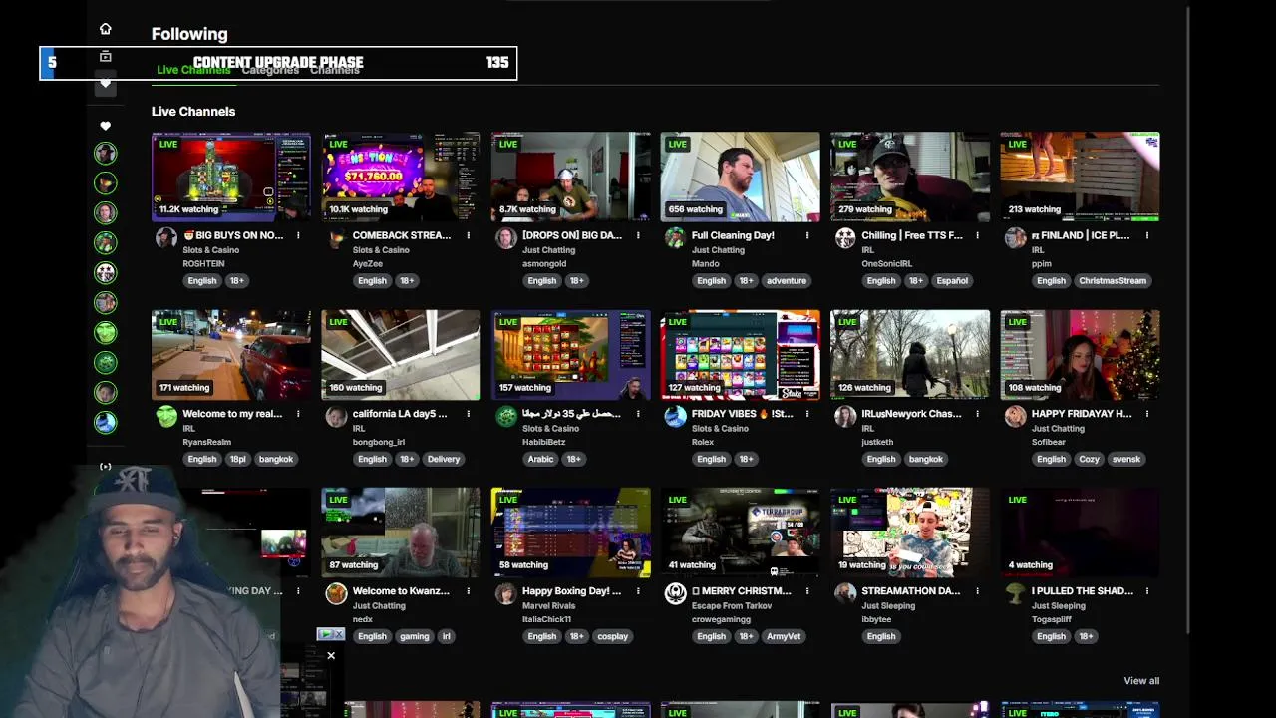Switch to the Live Channels tab
Image resolution: width=1276 pixels, height=718 pixels.
[x=193, y=70]
